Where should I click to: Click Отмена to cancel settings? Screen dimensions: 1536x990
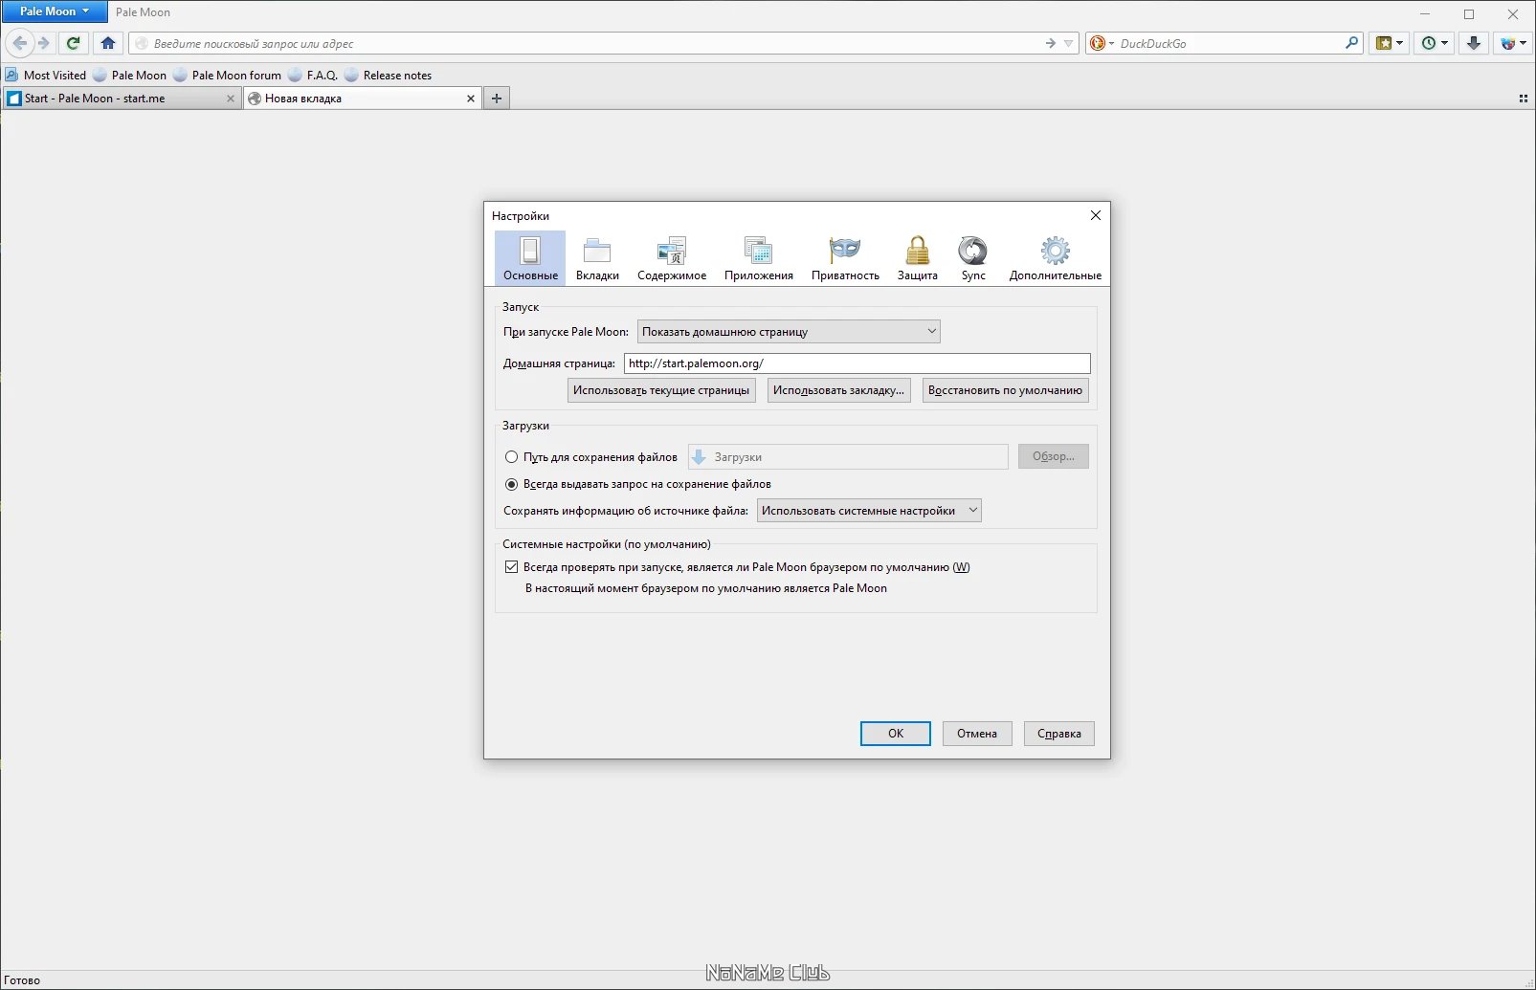(977, 734)
